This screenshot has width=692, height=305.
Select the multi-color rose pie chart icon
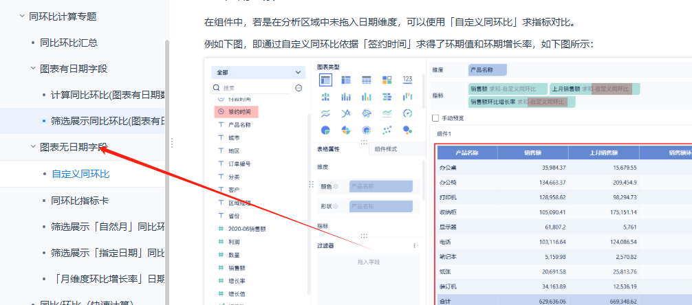click(x=346, y=131)
